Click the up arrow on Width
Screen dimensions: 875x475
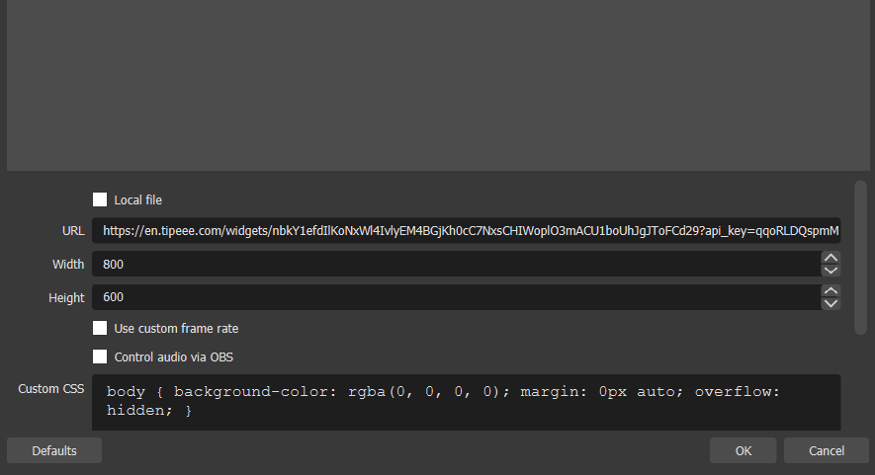click(x=831, y=258)
